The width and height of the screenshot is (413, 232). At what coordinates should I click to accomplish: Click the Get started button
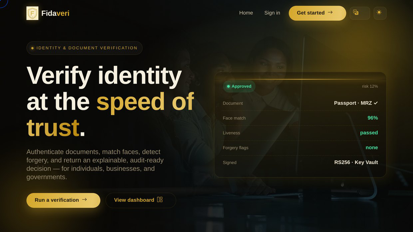pos(317,13)
